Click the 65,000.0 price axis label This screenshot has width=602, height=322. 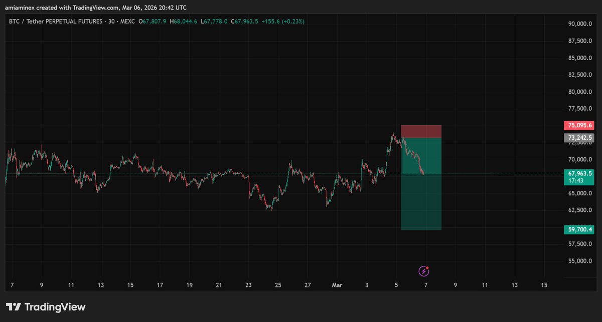579,193
